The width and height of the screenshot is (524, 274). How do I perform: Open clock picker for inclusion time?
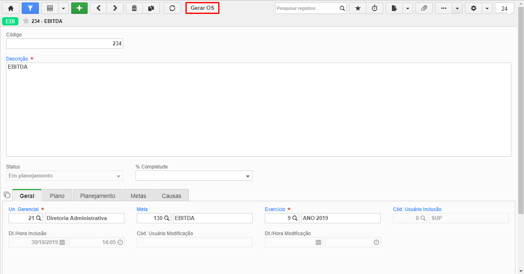tap(120, 243)
